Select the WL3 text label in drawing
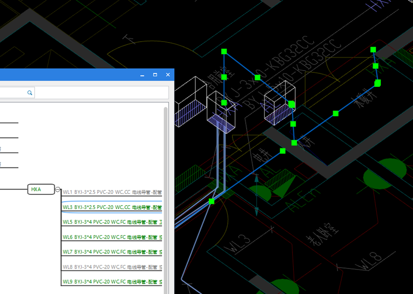The image size is (413, 294). (x=238, y=243)
